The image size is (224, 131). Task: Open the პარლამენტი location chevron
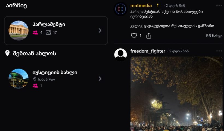click(100, 31)
